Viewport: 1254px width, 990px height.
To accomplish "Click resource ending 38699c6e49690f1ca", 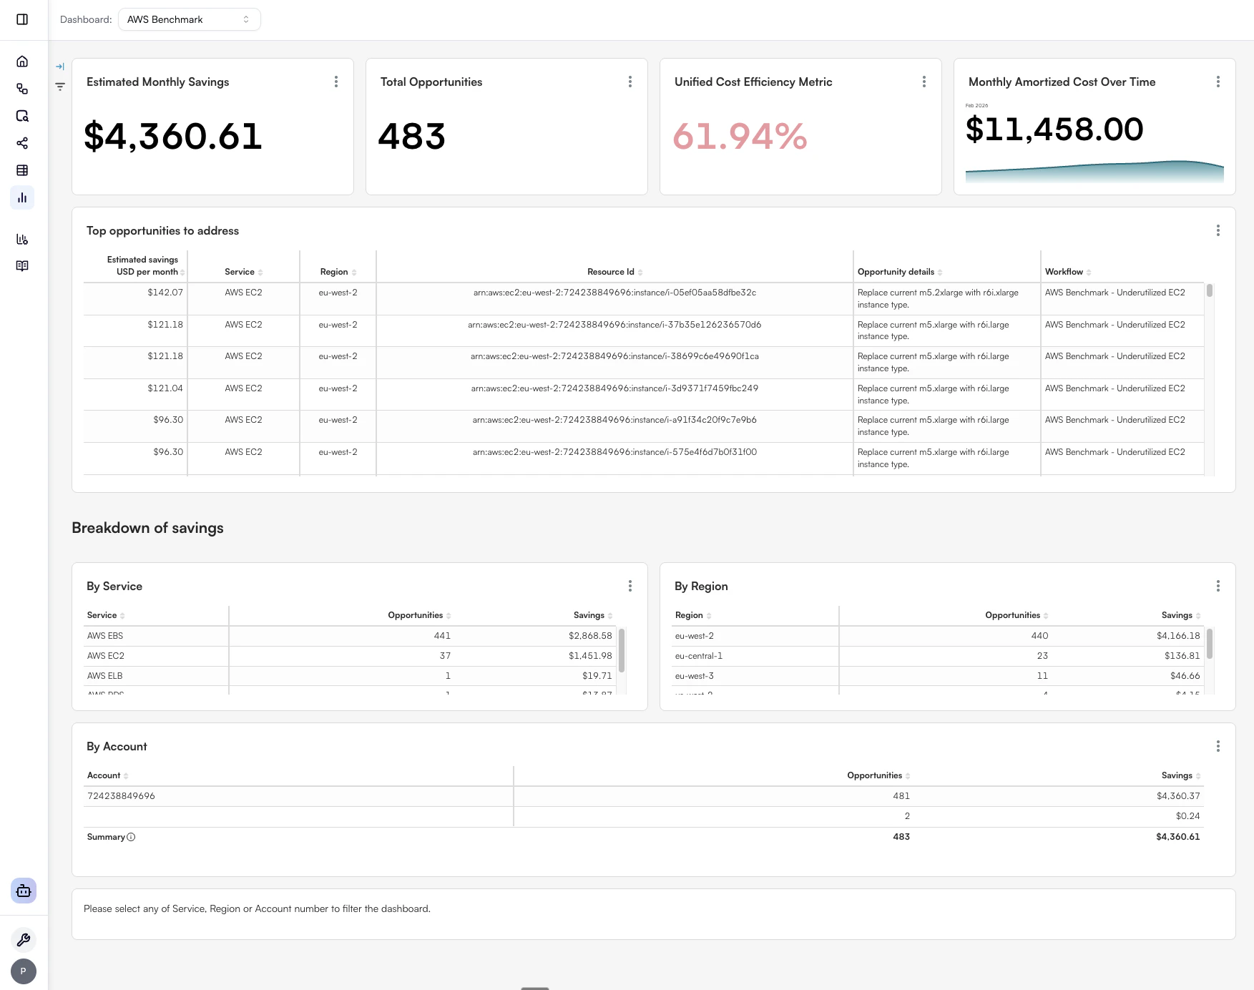I will click(x=614, y=356).
